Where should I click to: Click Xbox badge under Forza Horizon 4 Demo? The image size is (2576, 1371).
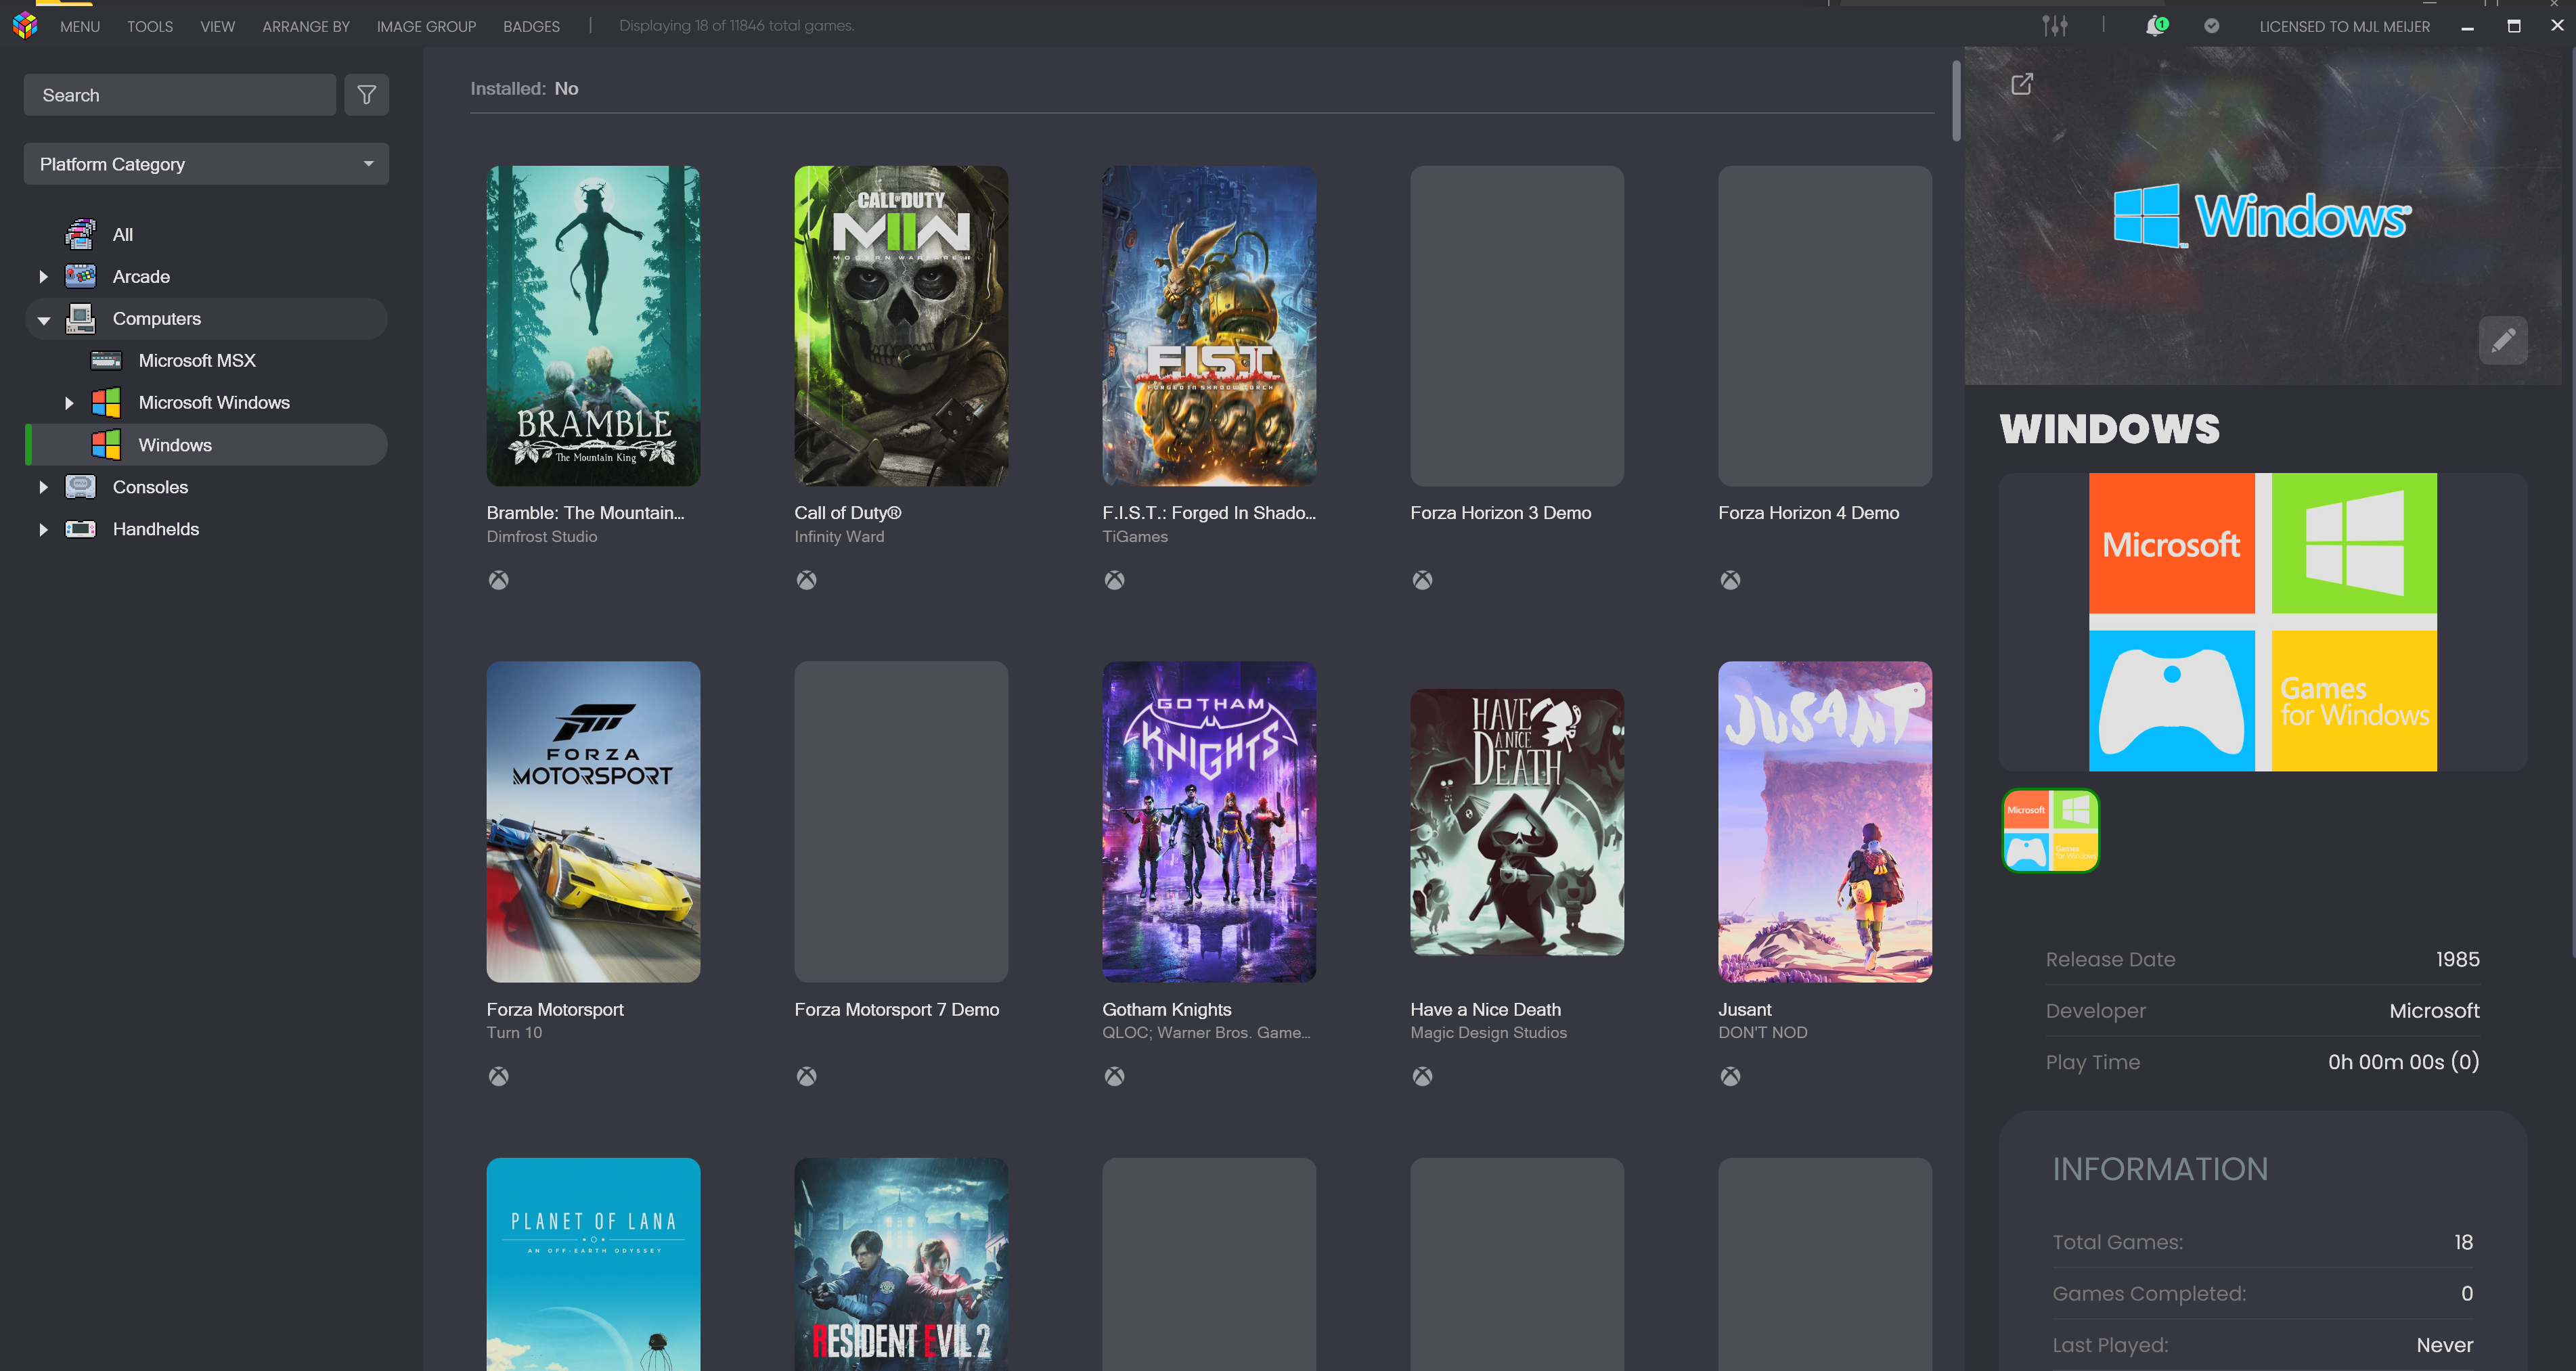1730,580
